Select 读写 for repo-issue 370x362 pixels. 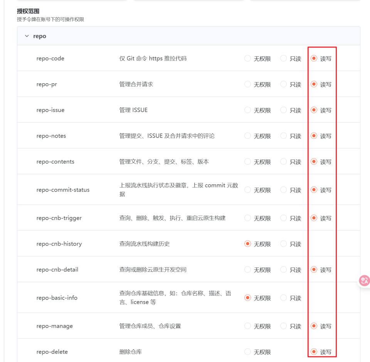click(314, 110)
